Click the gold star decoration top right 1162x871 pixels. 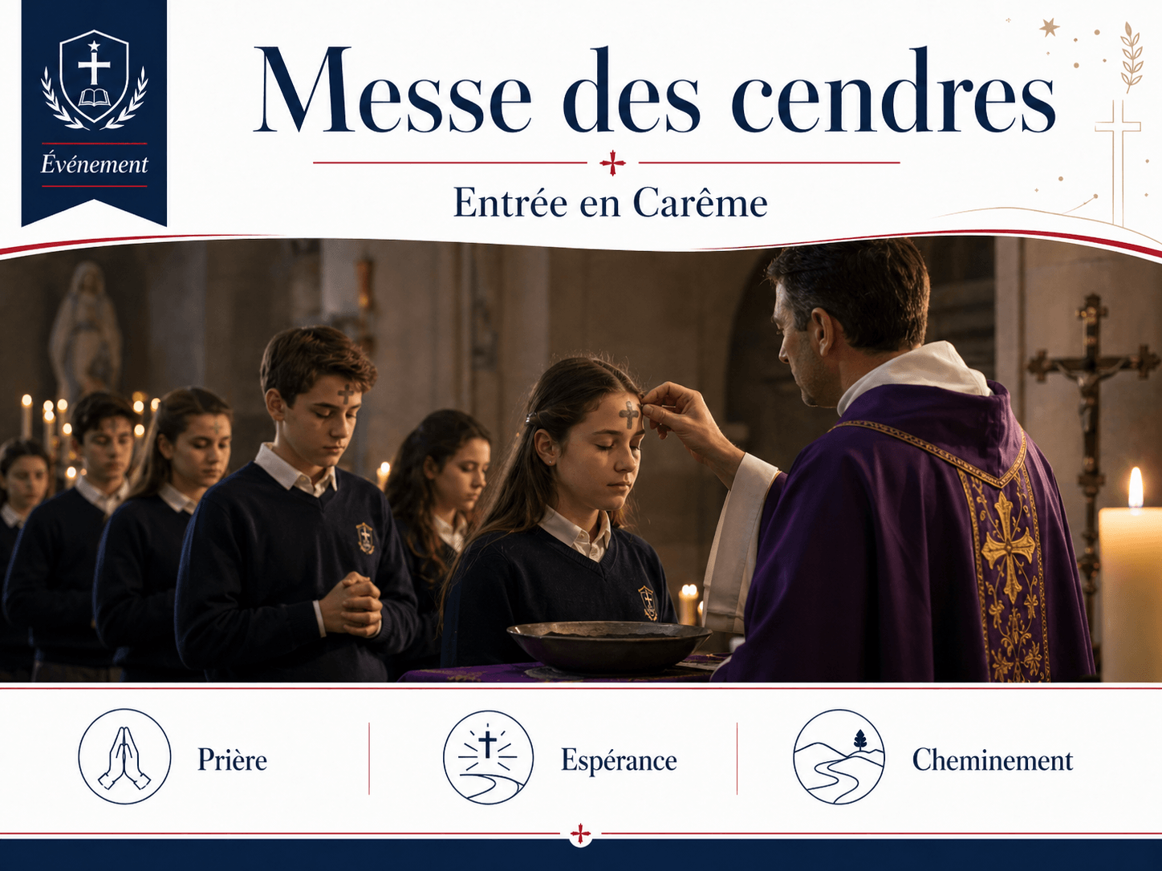point(1049,28)
